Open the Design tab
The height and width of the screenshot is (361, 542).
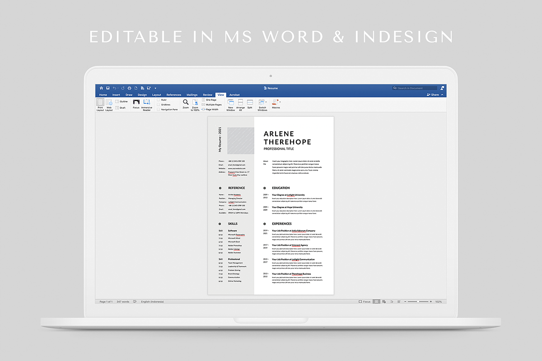[x=142, y=95]
